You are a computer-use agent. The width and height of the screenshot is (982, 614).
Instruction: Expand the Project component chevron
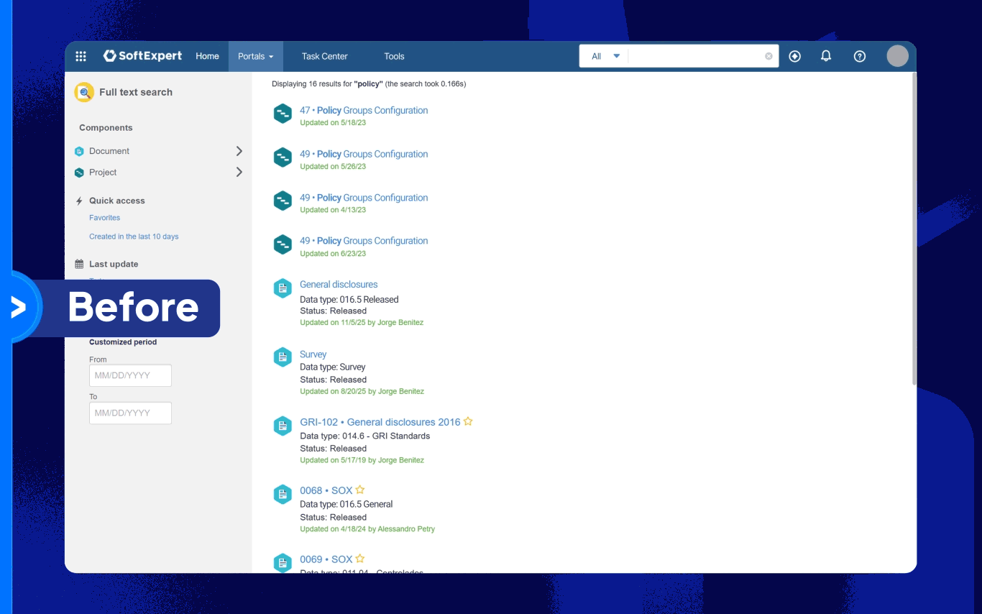click(x=239, y=172)
